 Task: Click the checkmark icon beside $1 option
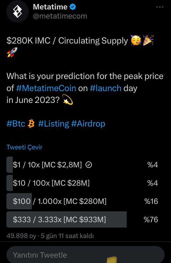pyautogui.click(x=89, y=165)
